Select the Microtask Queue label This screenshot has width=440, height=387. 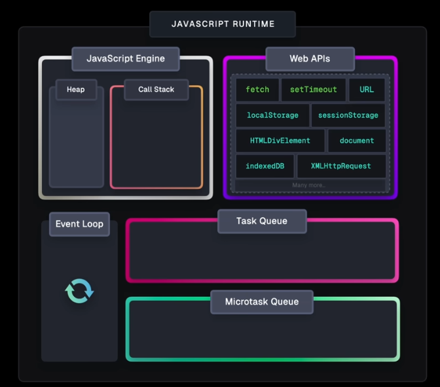click(x=262, y=302)
